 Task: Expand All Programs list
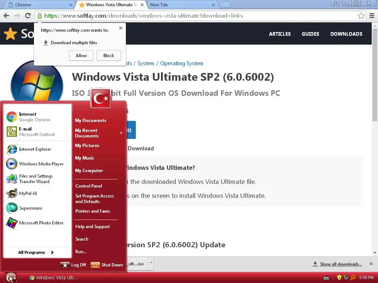tap(36, 252)
